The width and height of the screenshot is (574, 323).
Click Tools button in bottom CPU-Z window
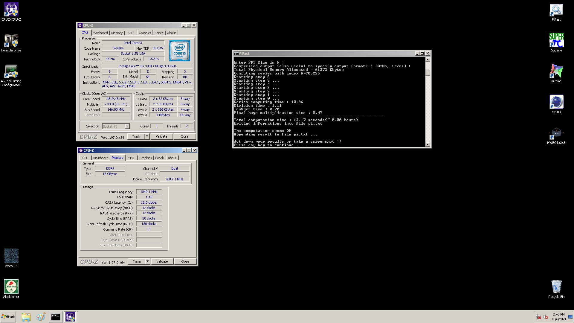click(x=137, y=261)
